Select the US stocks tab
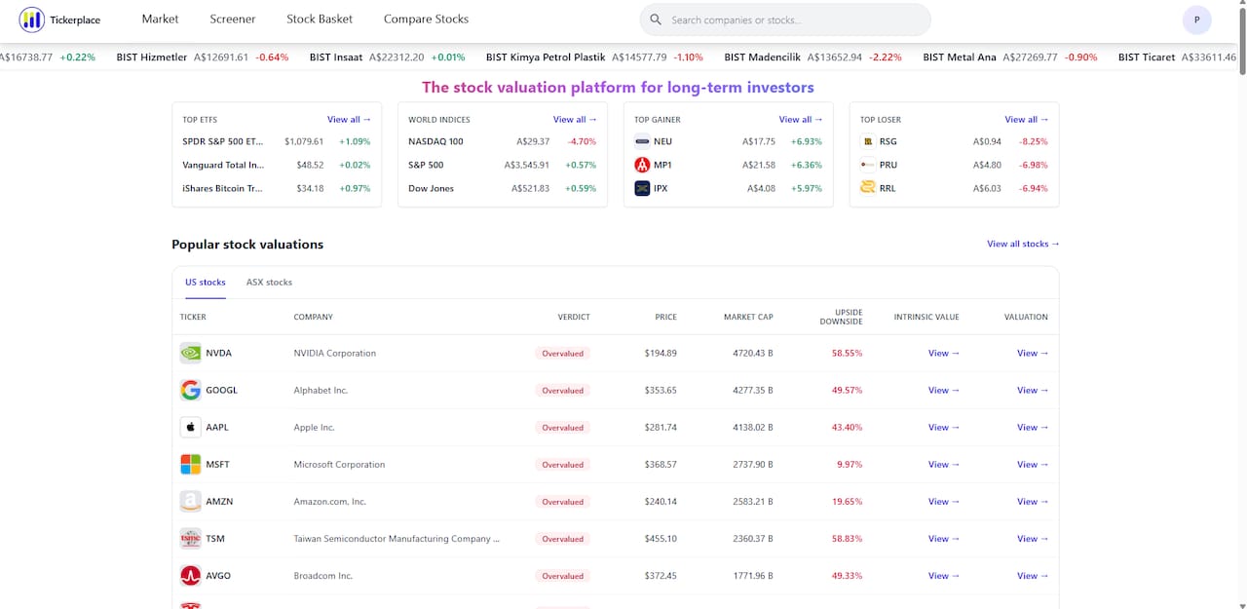1247x609 pixels. click(x=206, y=283)
